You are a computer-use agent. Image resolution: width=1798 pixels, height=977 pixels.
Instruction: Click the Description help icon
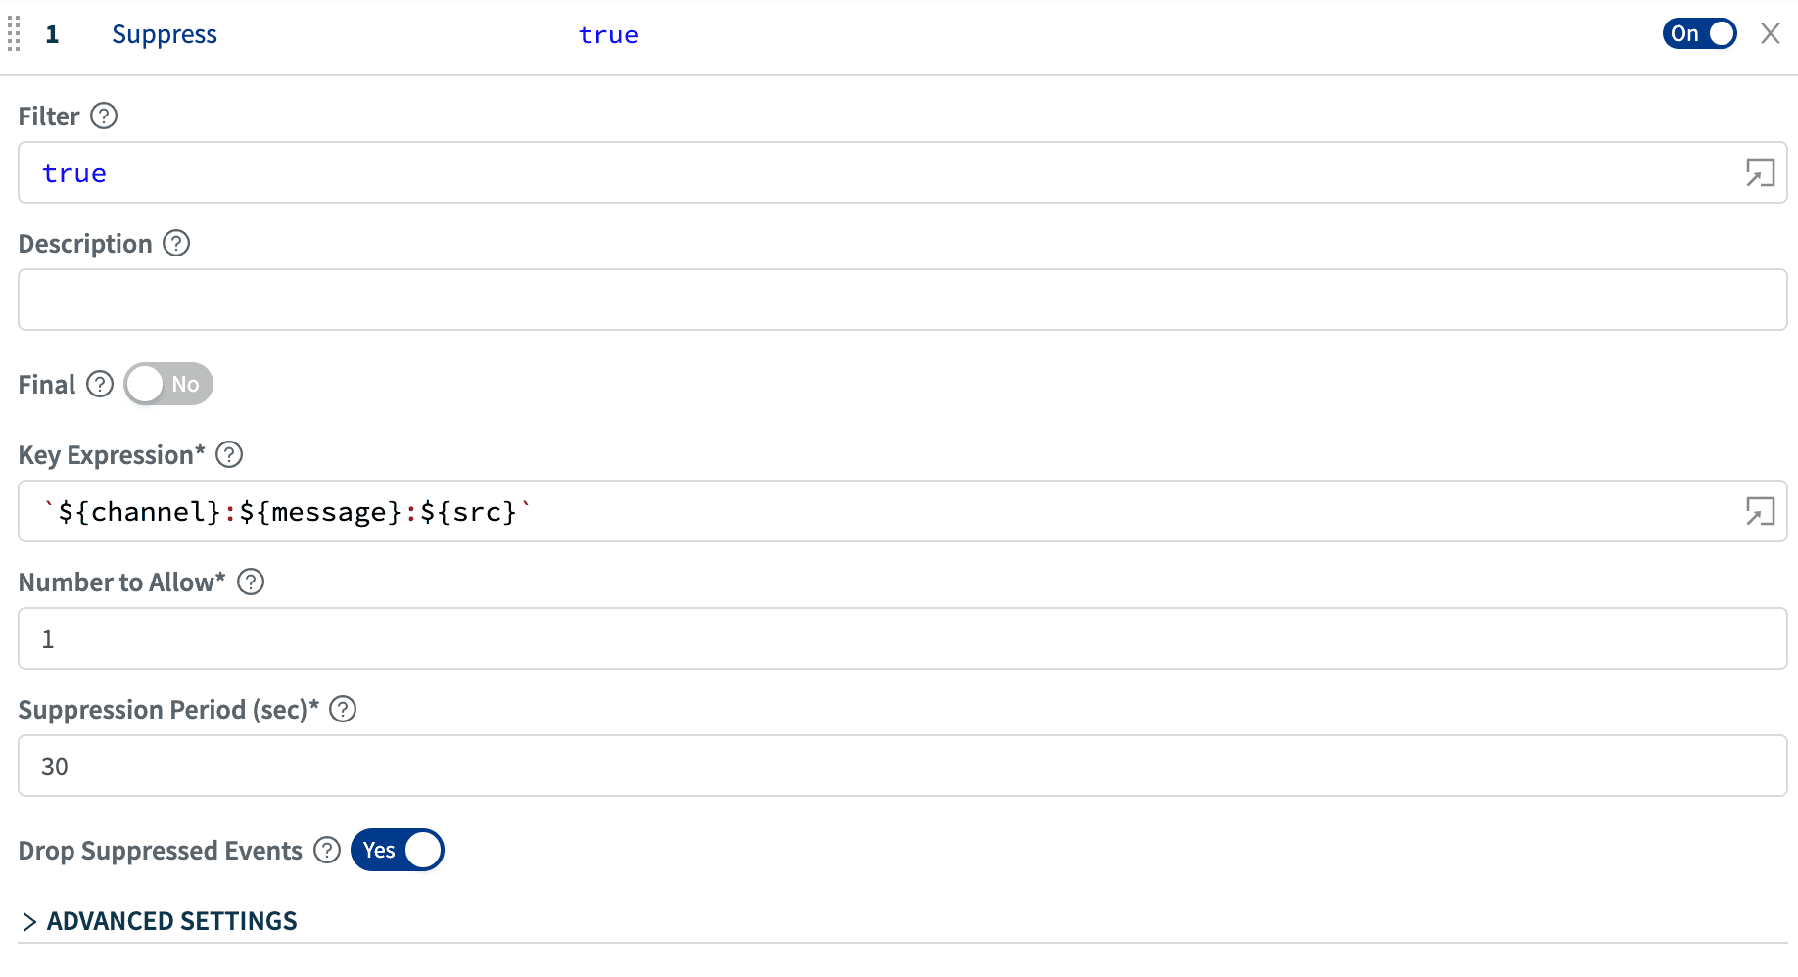pos(175,243)
